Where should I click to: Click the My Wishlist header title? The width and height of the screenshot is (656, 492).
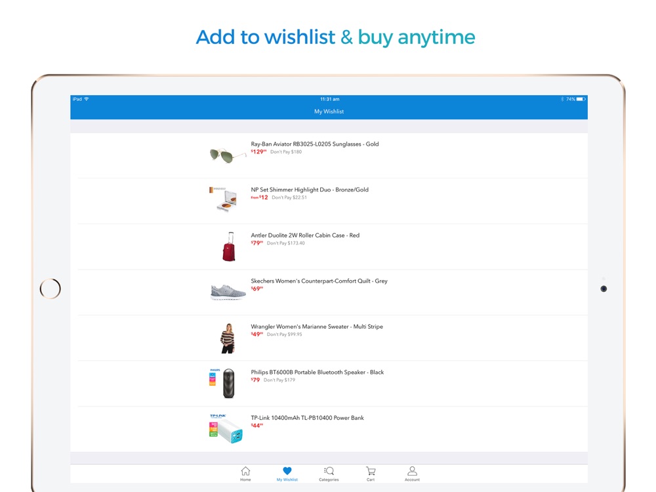click(x=329, y=112)
